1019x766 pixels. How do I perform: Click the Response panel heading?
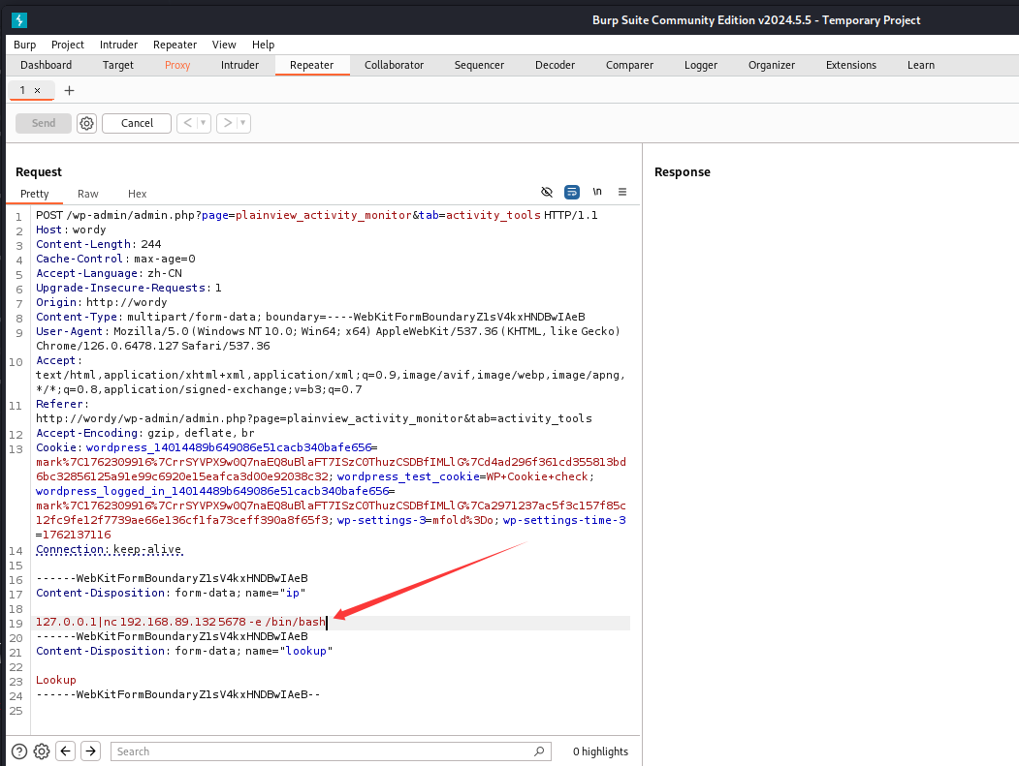click(683, 172)
